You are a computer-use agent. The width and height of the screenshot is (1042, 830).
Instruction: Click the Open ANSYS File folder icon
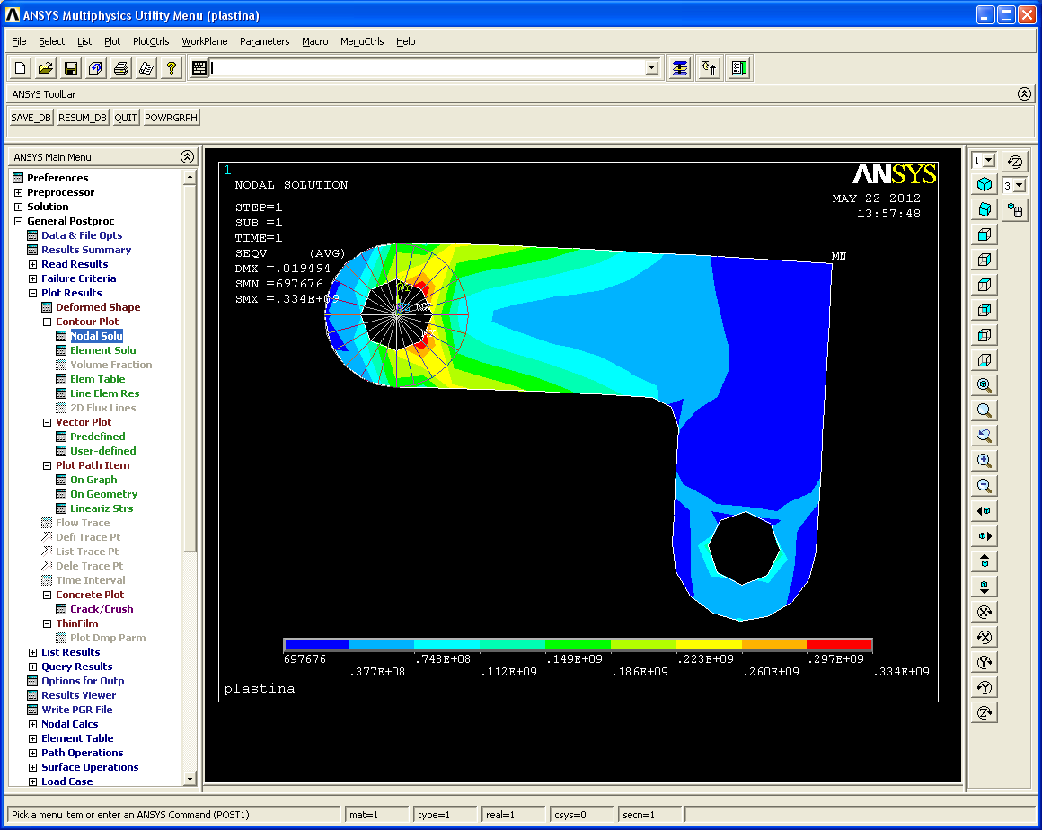(x=45, y=67)
